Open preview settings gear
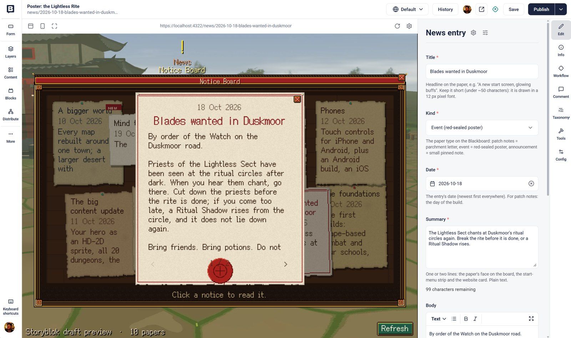This screenshot has height=338, width=571. [x=409, y=26]
